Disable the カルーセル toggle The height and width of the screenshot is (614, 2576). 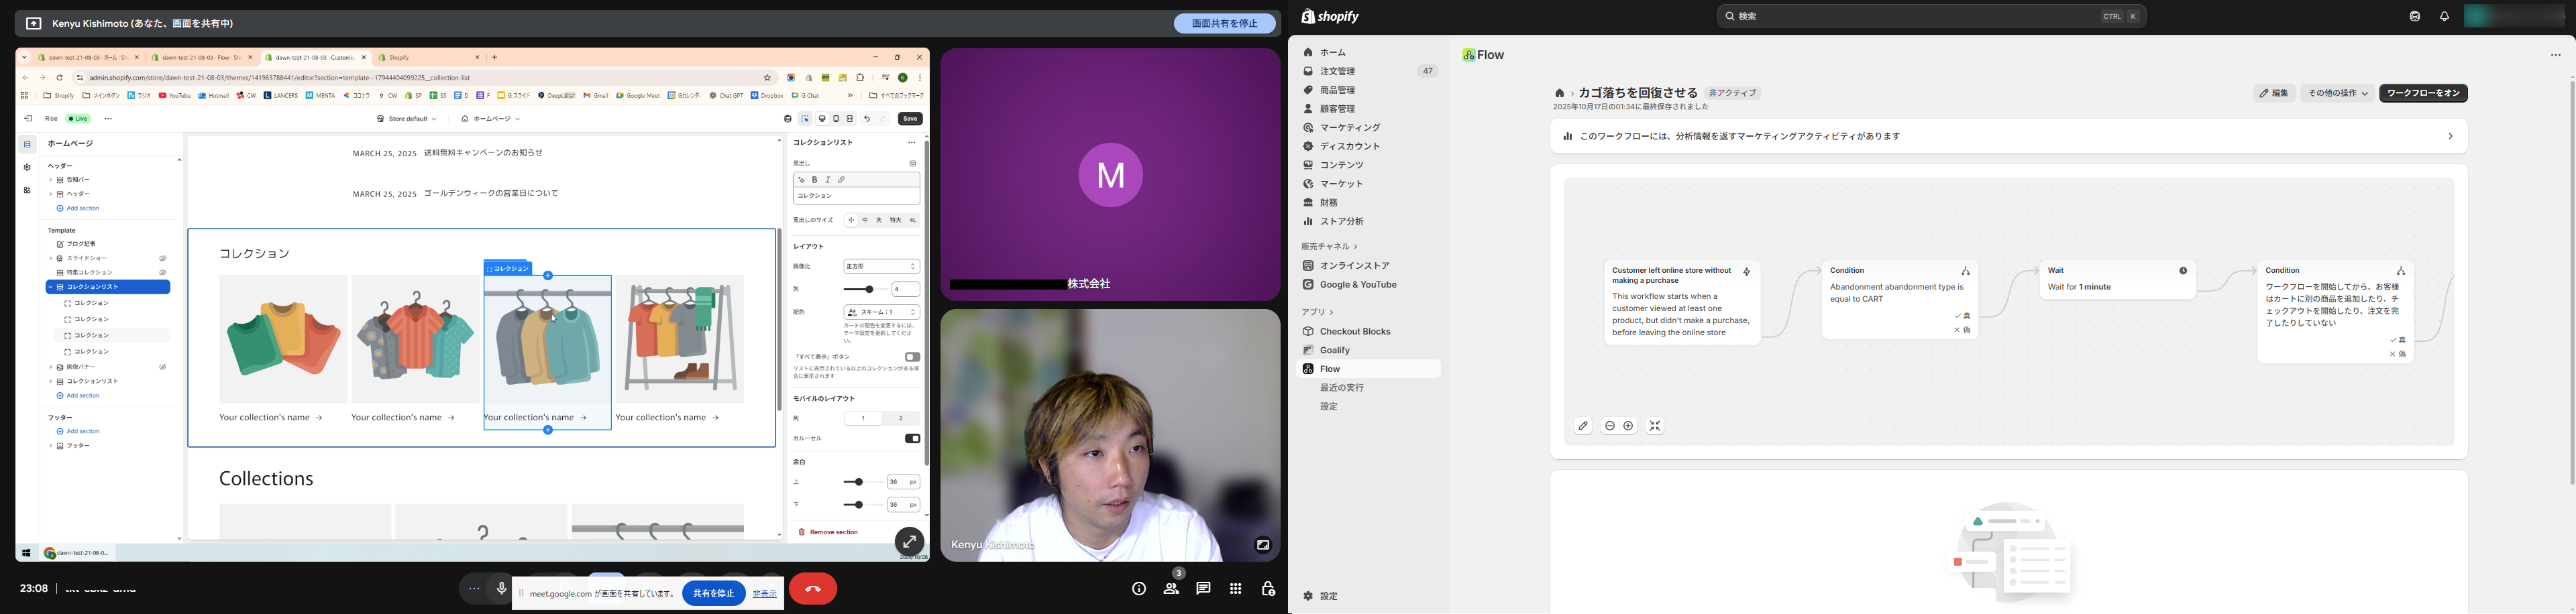pos(911,437)
